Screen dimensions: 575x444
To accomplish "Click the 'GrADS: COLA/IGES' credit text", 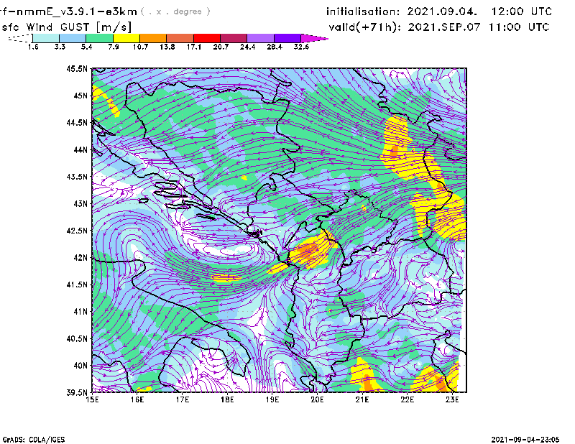I will [34, 440].
